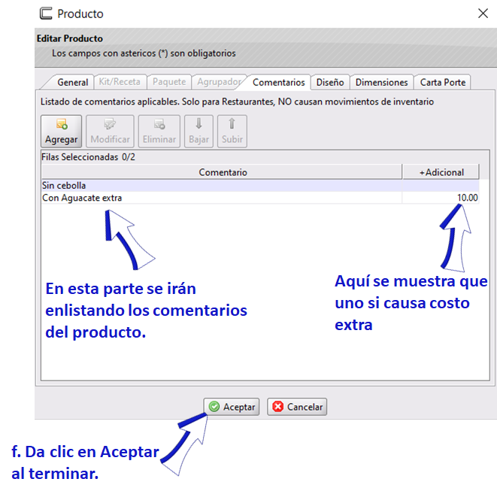Click the Aceptar button

coord(232,407)
